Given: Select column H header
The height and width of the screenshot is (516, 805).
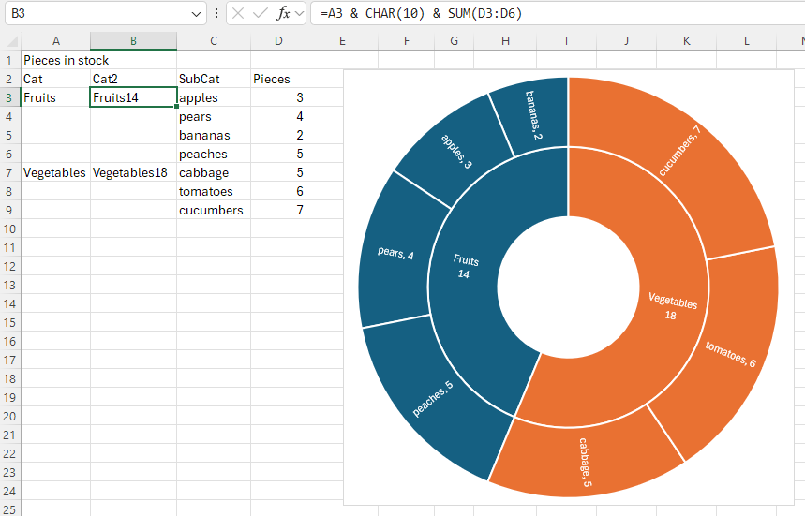Looking at the screenshot, I should coord(505,41).
